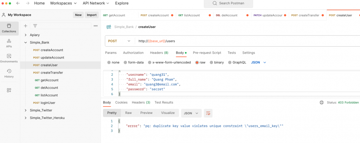This screenshot has height=143, width=360.
Task: Open the History sidebar icon
Action: point(9,73)
